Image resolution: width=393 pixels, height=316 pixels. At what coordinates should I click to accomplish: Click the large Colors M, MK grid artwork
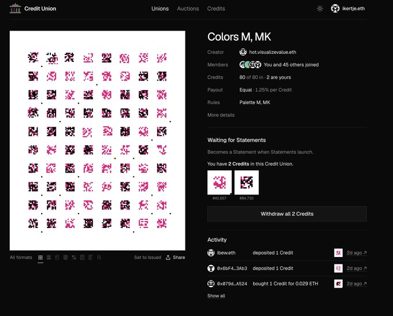[98, 141]
